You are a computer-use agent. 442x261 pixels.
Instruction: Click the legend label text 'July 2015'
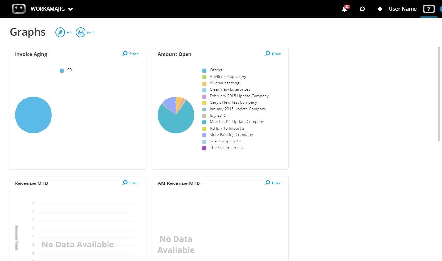218,115
